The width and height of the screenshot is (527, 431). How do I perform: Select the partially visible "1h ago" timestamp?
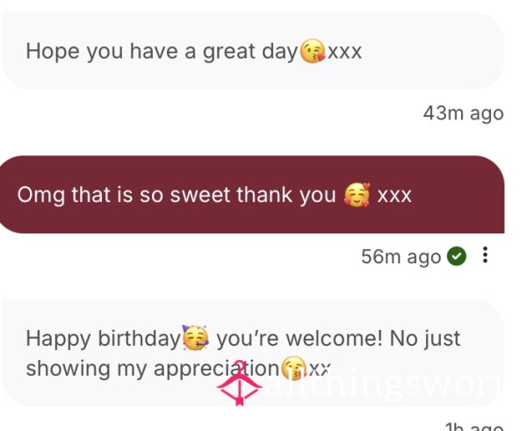[x=474, y=427]
